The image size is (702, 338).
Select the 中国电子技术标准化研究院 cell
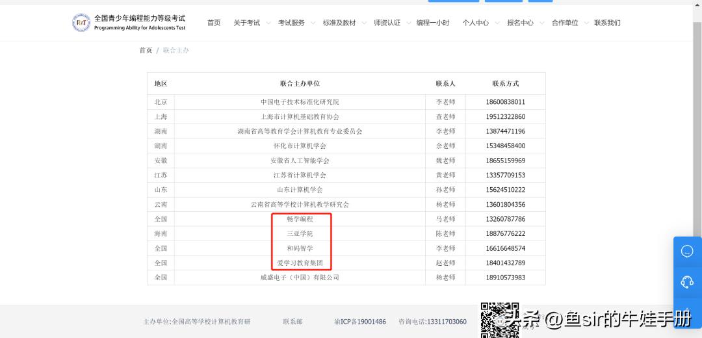[300, 102]
